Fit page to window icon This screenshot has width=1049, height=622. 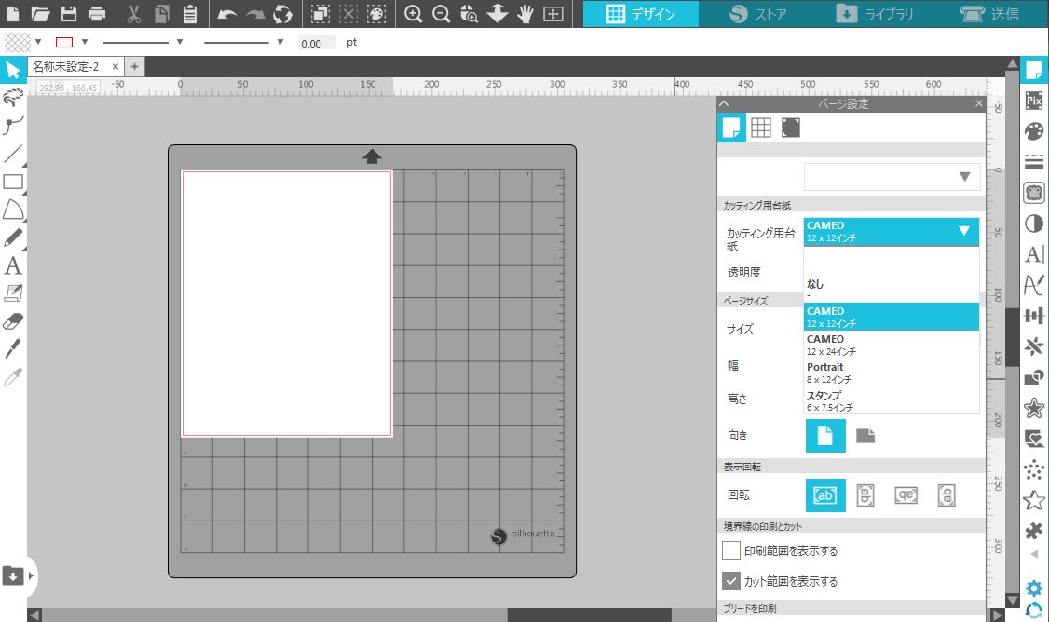coord(553,13)
